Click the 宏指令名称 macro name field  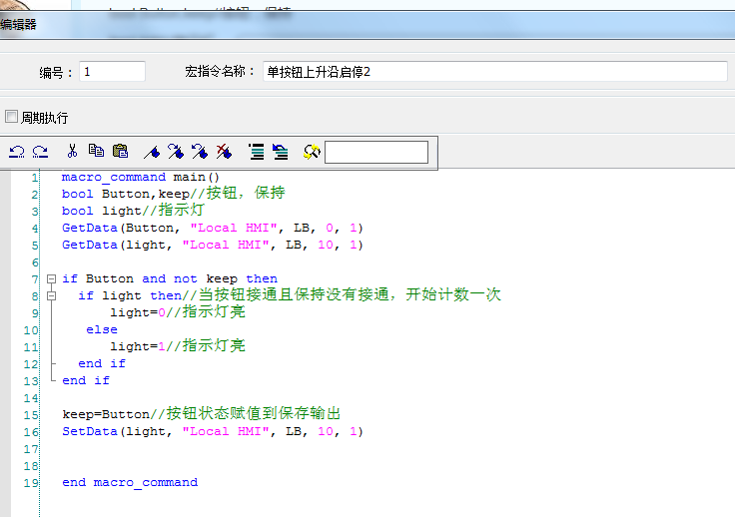click(493, 72)
